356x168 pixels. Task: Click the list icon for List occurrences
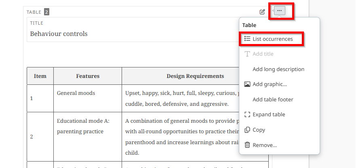[x=247, y=39]
